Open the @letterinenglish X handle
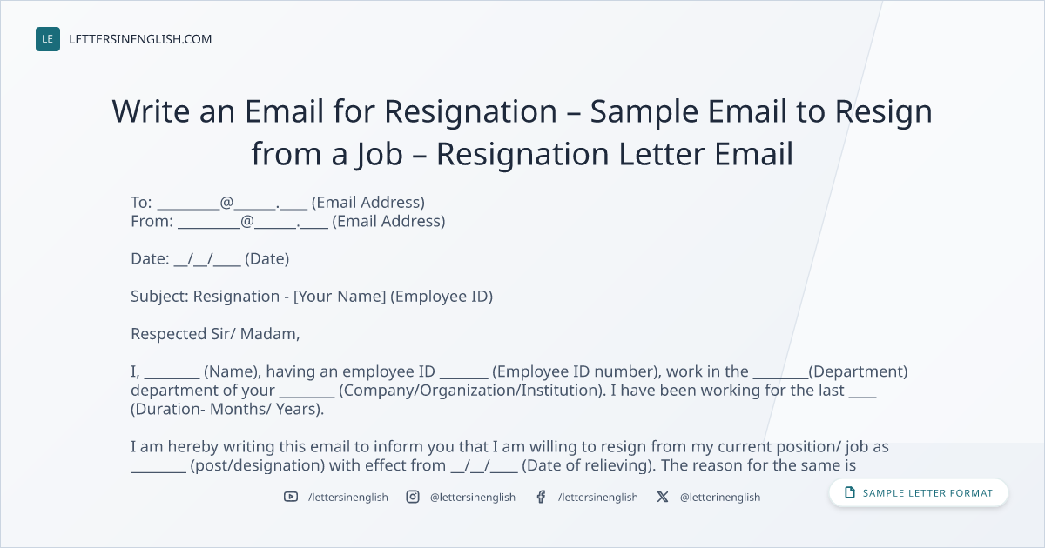Screen dimensions: 1045x548 click(x=720, y=497)
